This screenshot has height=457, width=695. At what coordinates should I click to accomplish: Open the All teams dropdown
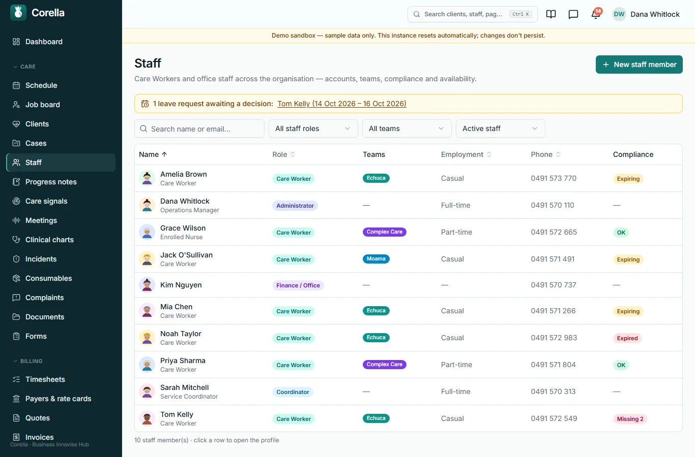[407, 128]
